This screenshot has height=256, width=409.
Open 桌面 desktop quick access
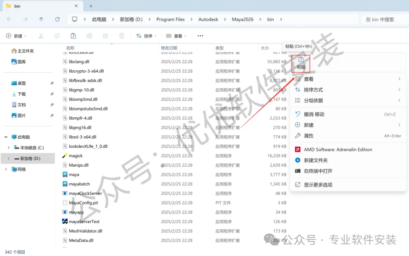pyautogui.click(x=19, y=83)
